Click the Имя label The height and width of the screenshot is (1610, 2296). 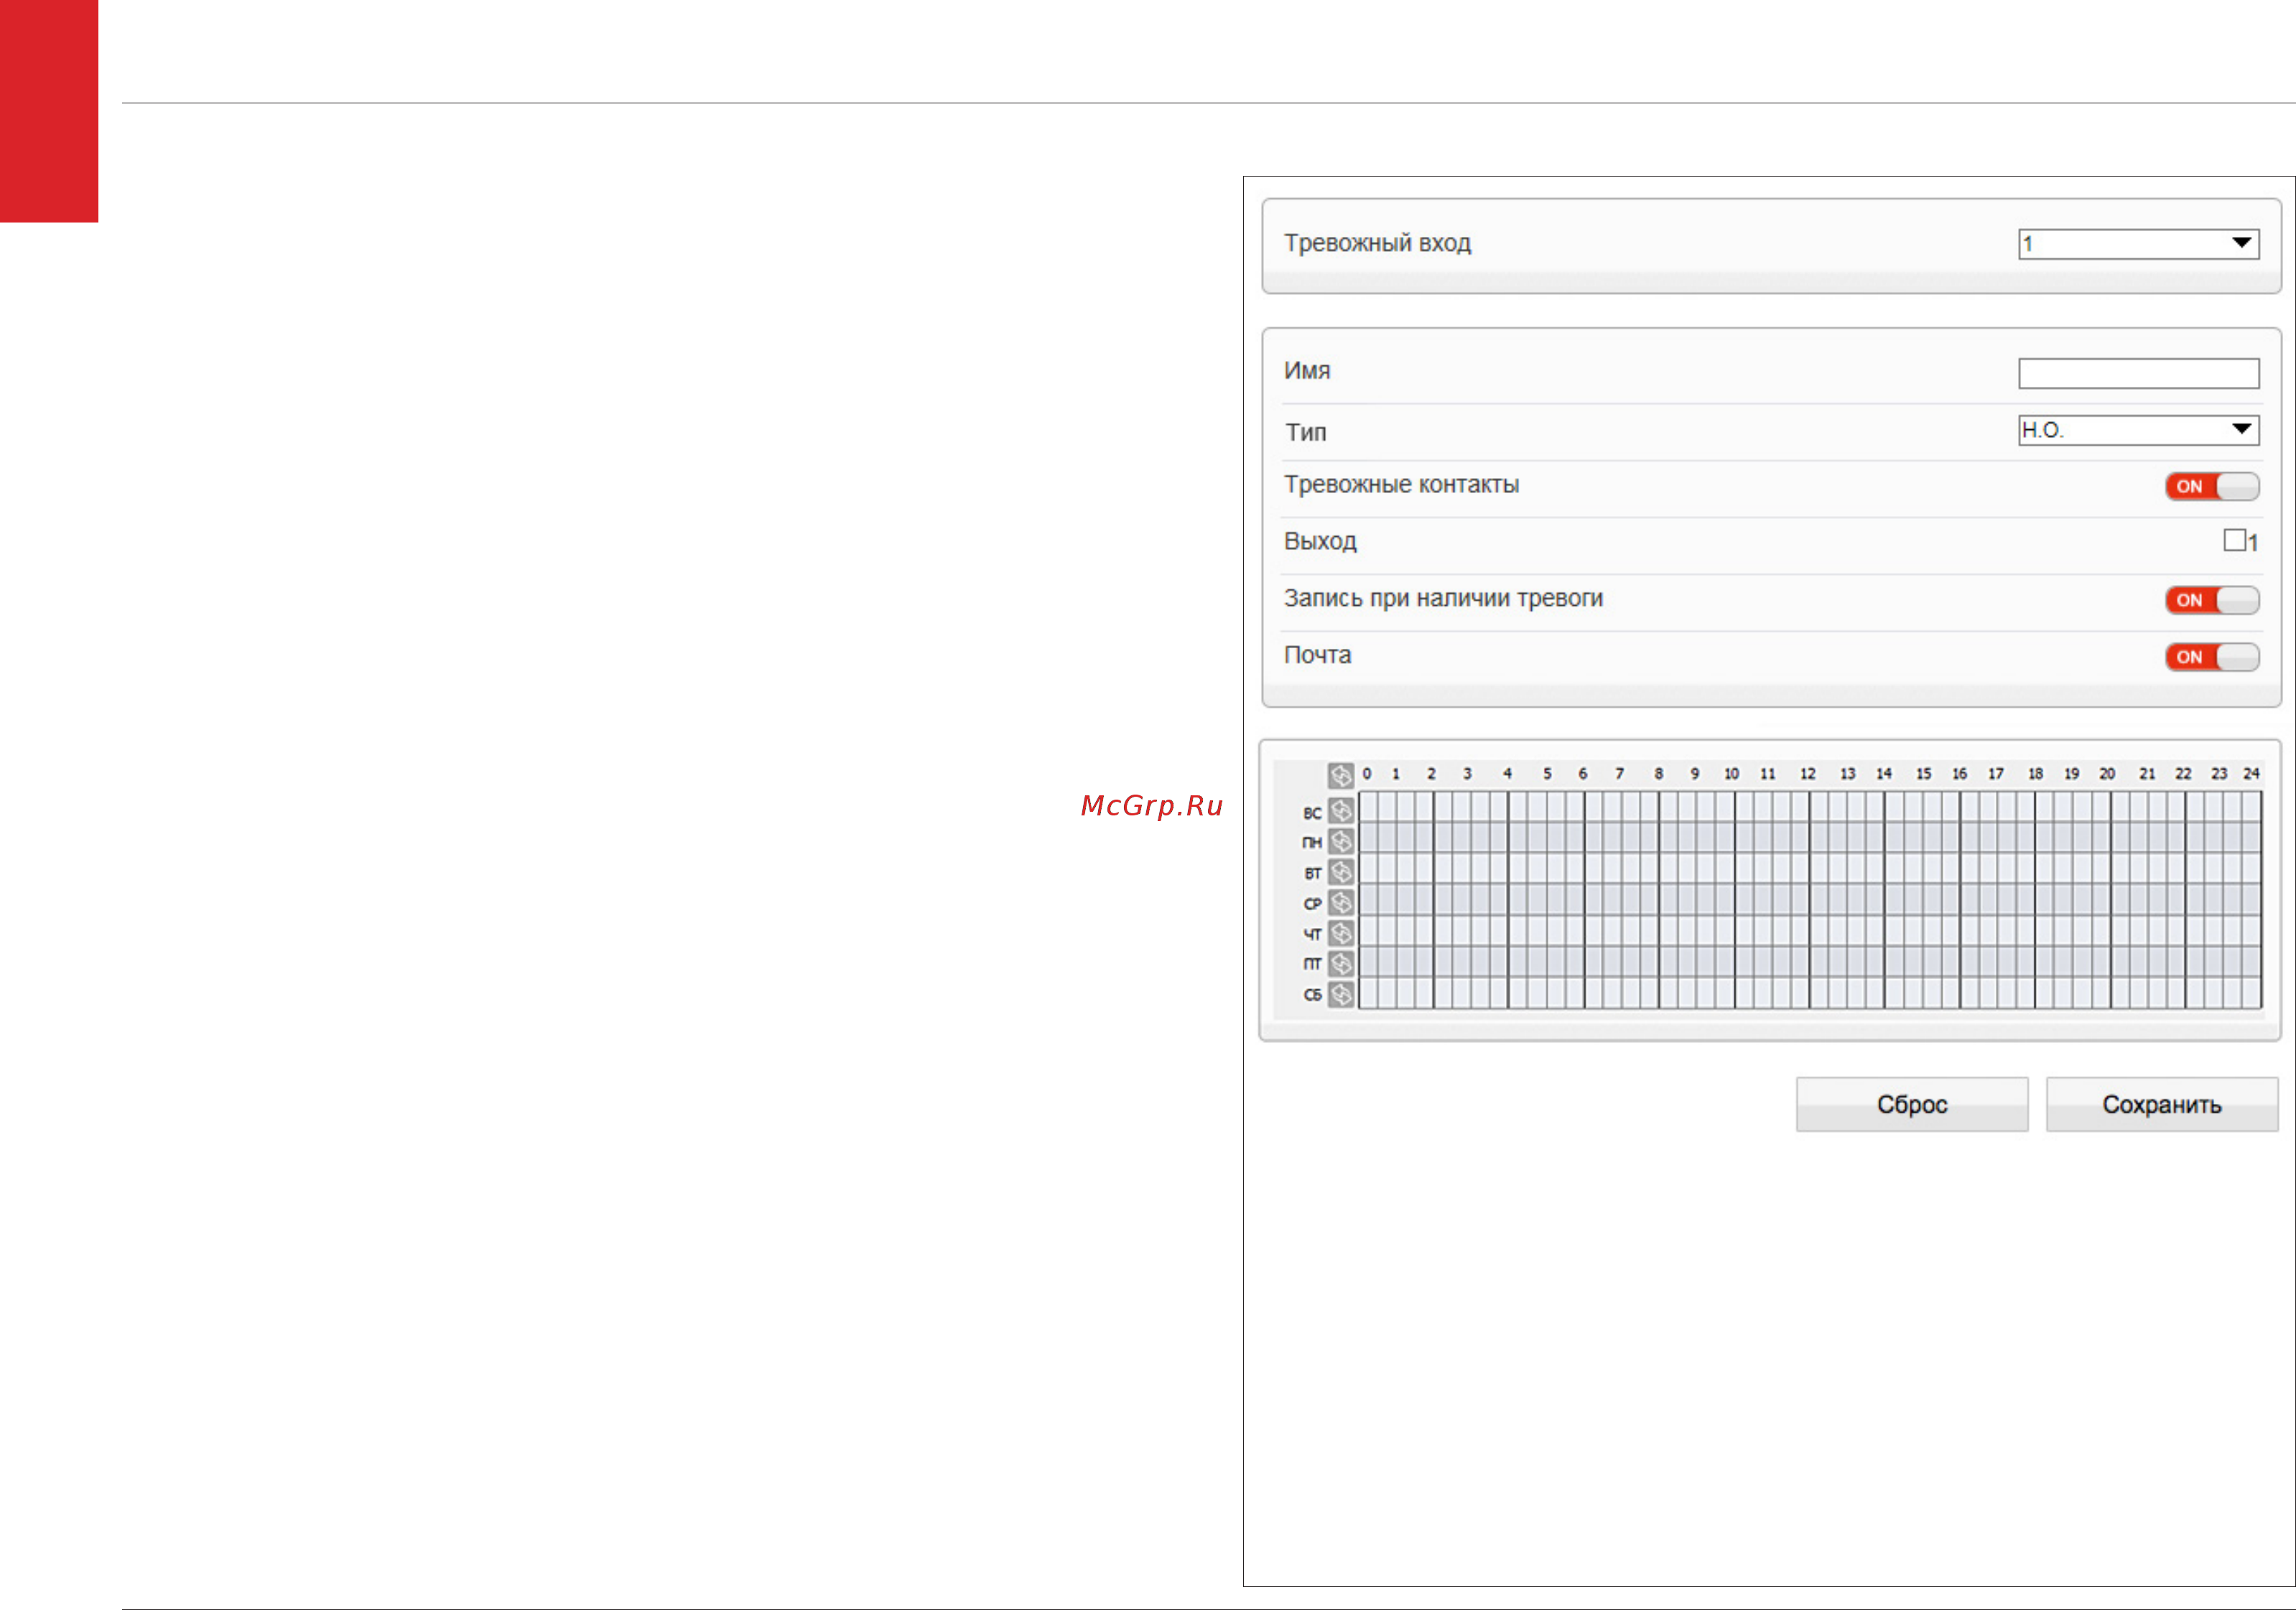point(1306,371)
